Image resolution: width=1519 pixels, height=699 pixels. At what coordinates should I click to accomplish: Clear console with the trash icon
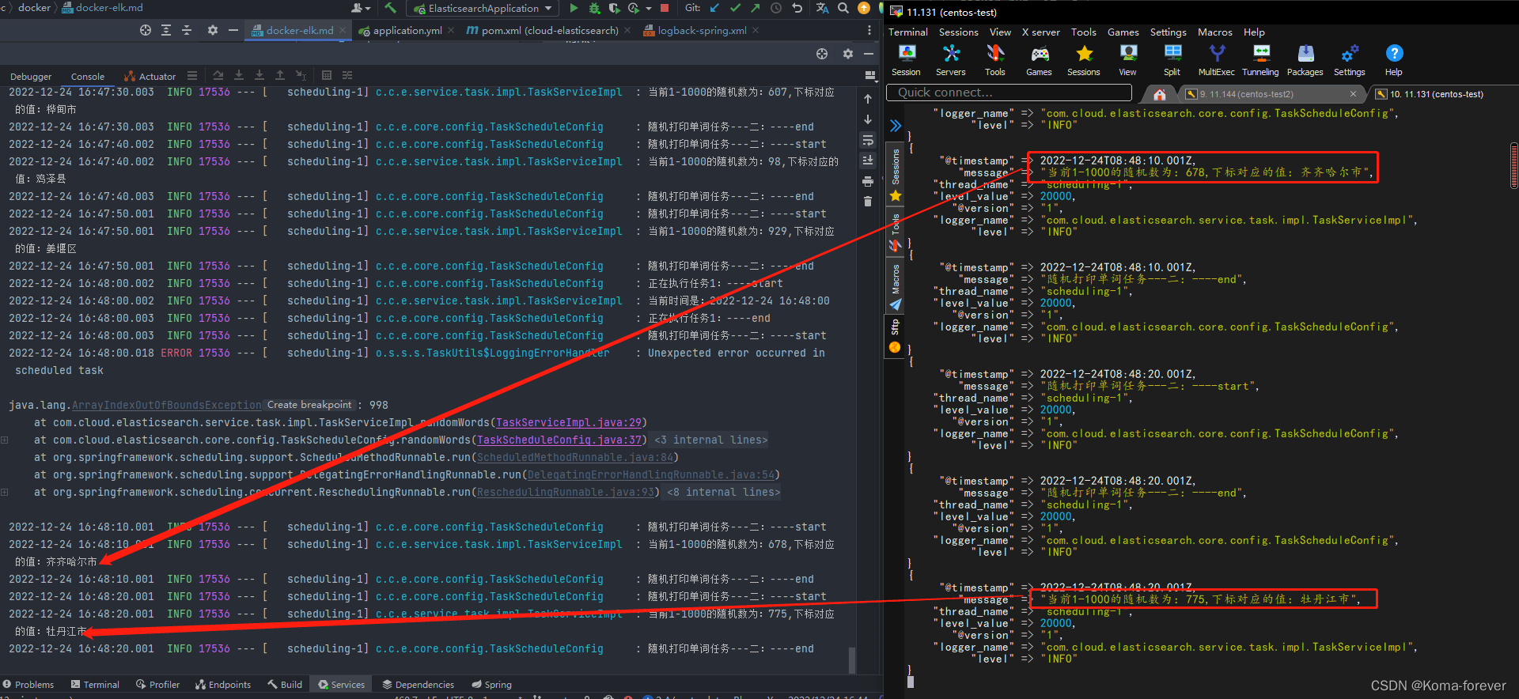(868, 202)
